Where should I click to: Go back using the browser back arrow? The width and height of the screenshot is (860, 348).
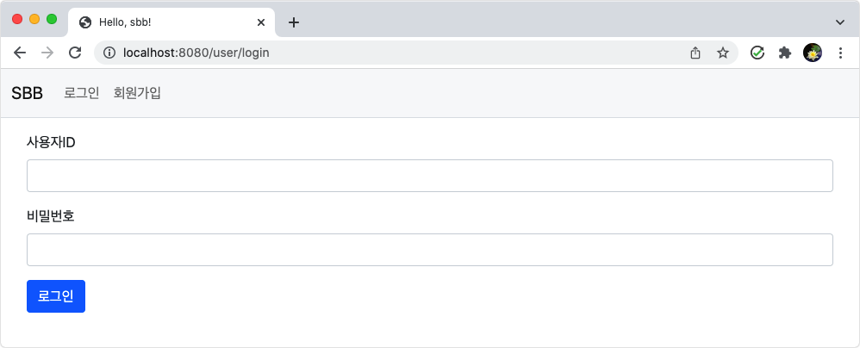(20, 53)
